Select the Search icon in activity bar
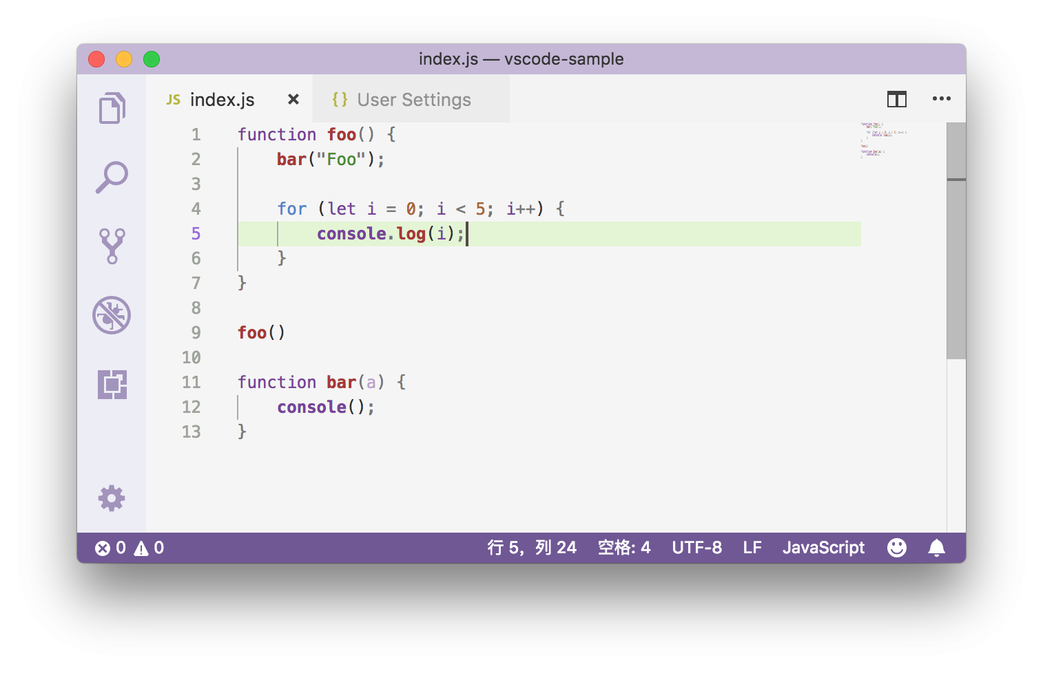Screen dimensions: 1043x673 tap(112, 177)
